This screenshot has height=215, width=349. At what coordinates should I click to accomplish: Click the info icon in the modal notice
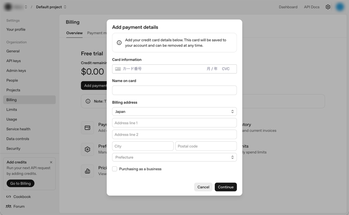[119, 43]
